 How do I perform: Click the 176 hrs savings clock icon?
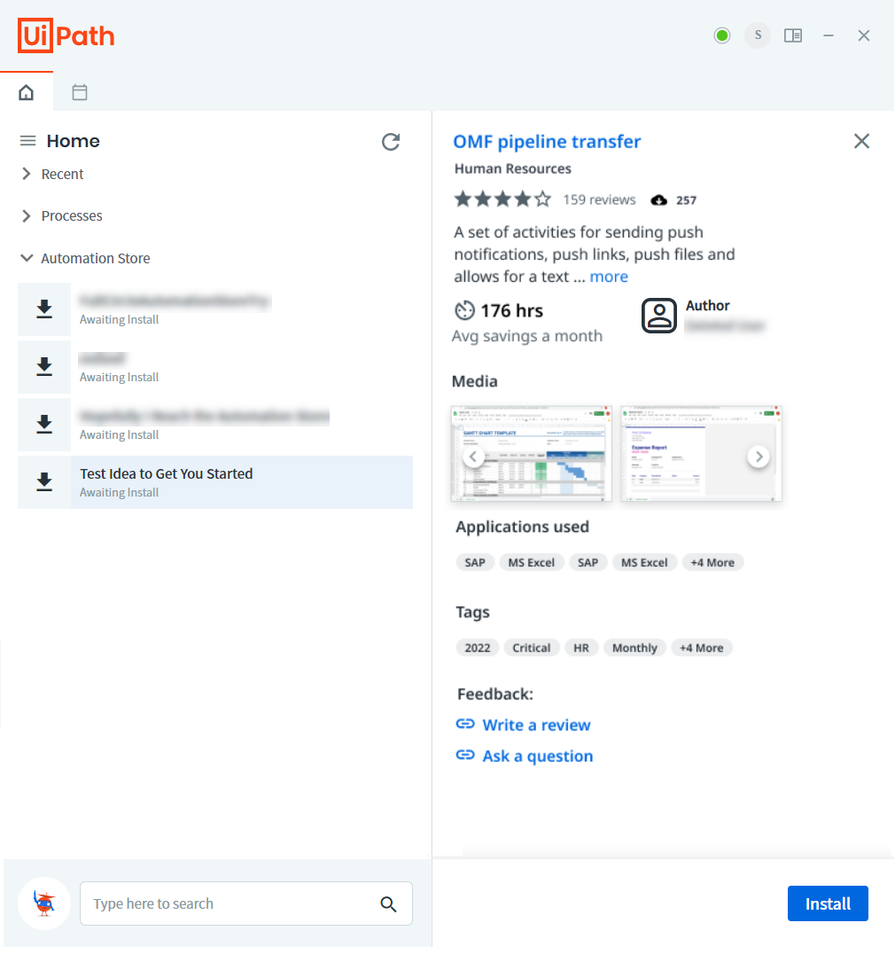(464, 310)
